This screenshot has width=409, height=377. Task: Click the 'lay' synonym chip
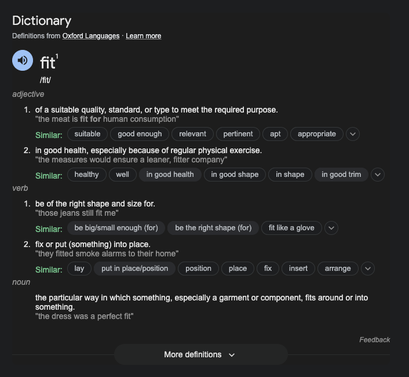(79, 269)
